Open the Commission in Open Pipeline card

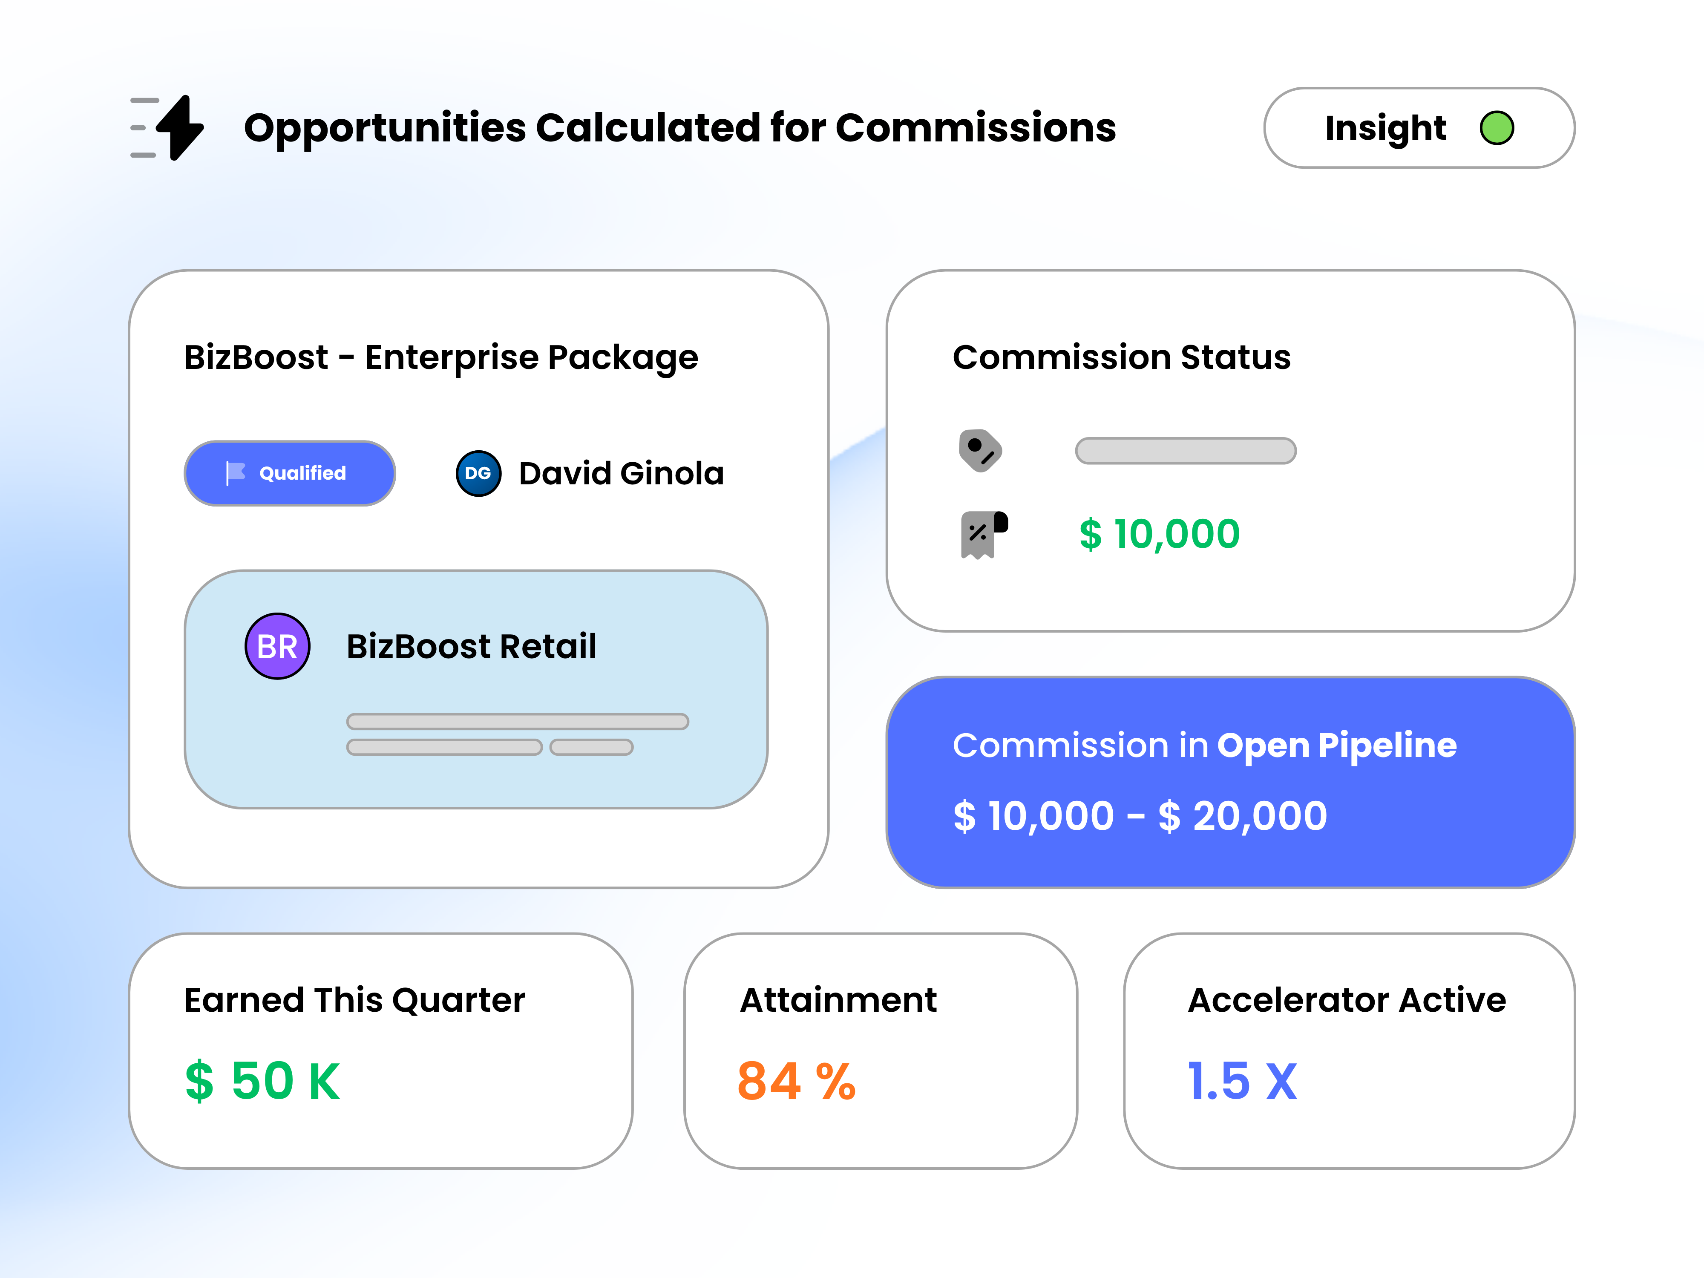pos(1229,782)
